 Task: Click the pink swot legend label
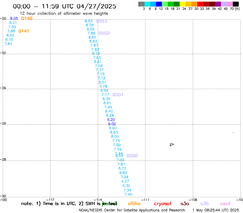click(x=225, y=204)
